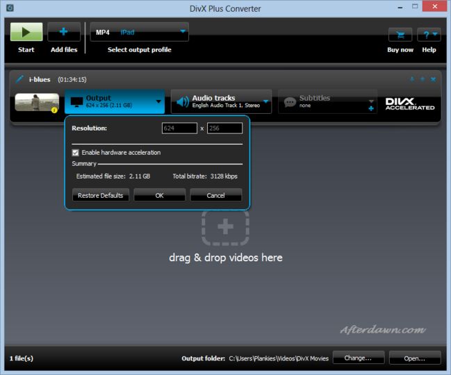451x375 pixels.
Task: Click the drag and drop plus icon
Action: click(x=225, y=227)
